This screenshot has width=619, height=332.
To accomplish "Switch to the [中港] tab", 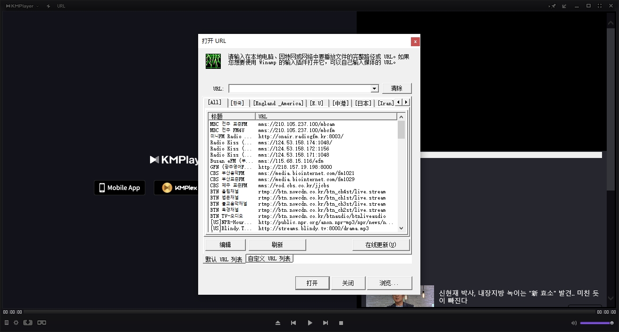I will coord(340,103).
